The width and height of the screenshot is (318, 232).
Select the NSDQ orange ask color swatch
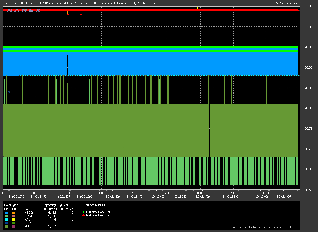(13, 212)
